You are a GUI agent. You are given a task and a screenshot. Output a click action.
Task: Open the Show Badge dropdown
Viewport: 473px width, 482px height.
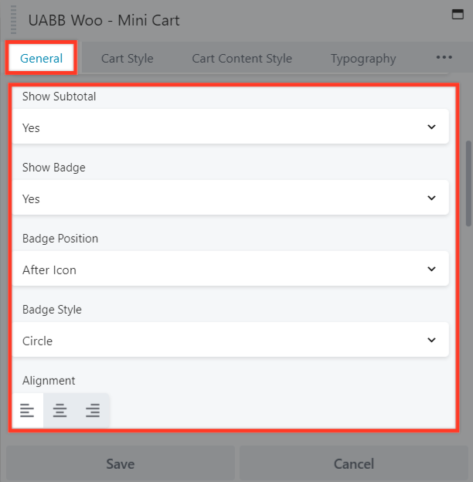point(230,199)
